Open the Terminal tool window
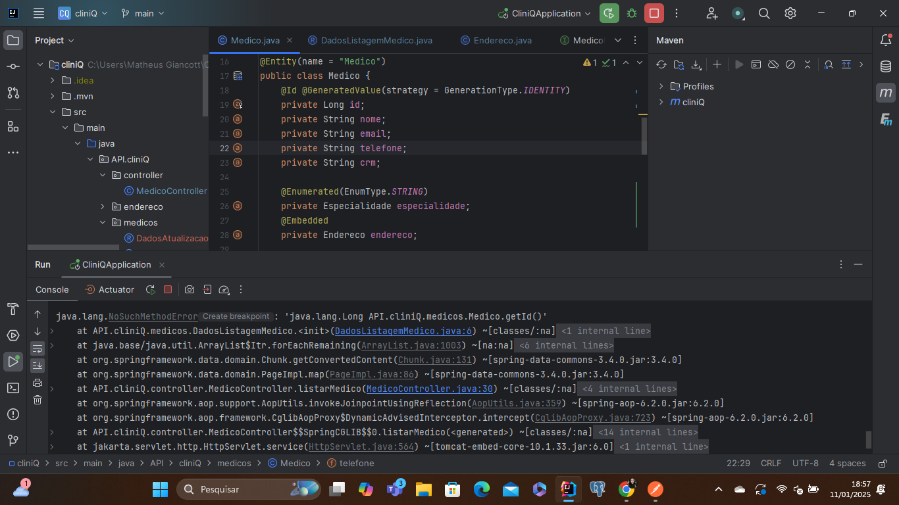Image resolution: width=899 pixels, height=505 pixels. (x=13, y=388)
